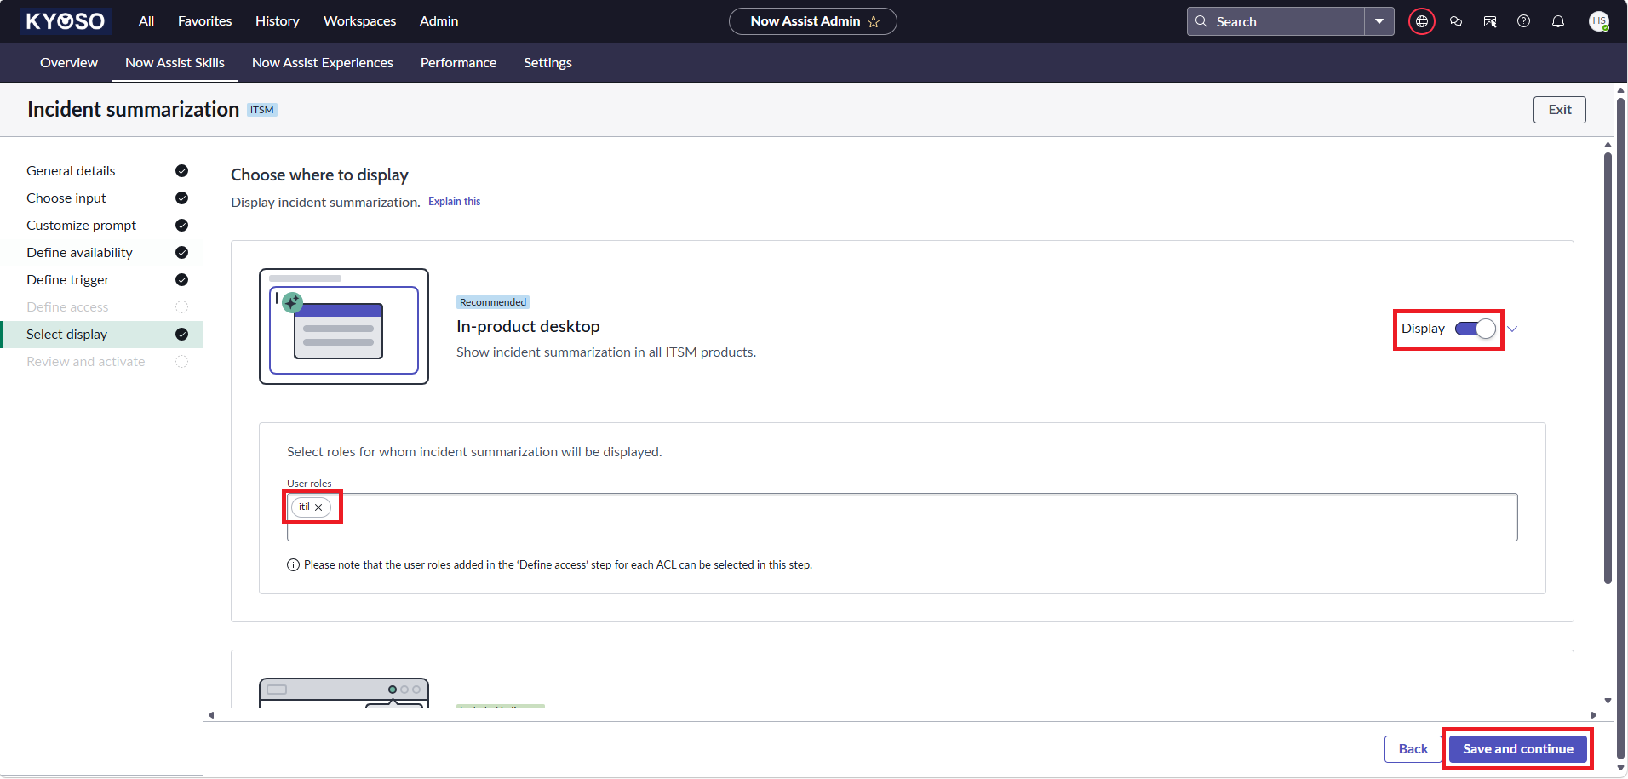
Task: Go to the Define availability step
Action: pyautogui.click(x=80, y=253)
